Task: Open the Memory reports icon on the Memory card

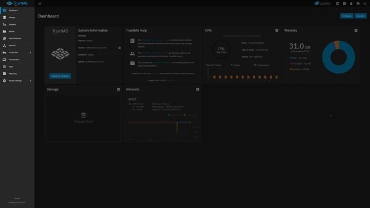Action: 356,31
